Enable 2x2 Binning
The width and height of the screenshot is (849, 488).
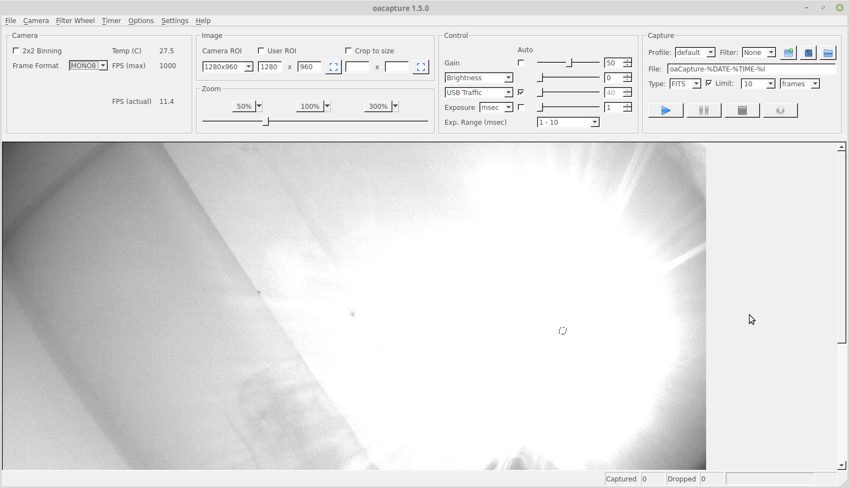(x=16, y=51)
